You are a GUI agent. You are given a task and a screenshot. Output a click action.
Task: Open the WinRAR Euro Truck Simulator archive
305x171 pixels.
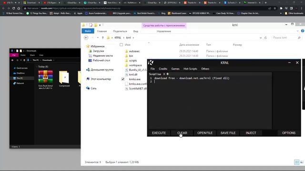tap(46, 79)
